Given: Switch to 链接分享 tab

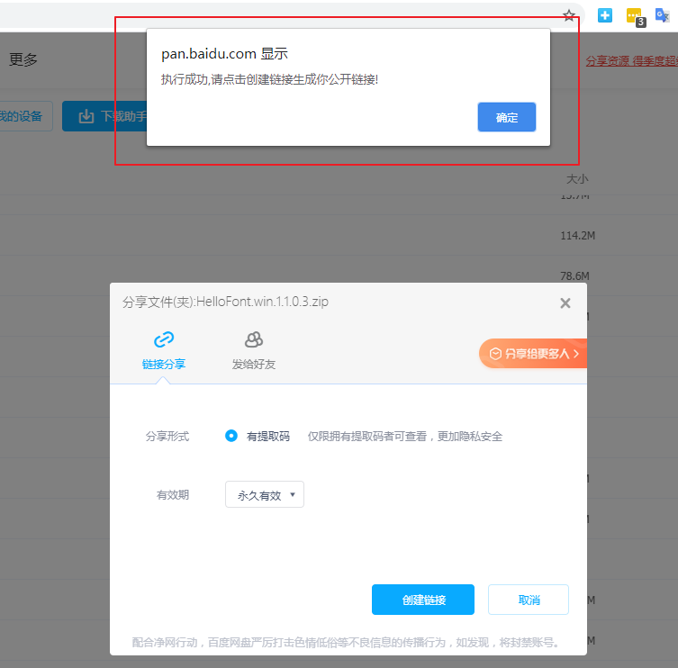Looking at the screenshot, I should 164,350.
